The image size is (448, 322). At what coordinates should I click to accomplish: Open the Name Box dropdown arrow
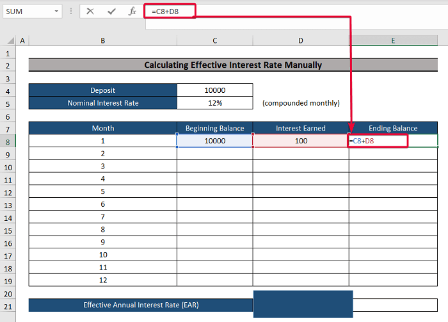pyautogui.click(x=56, y=12)
